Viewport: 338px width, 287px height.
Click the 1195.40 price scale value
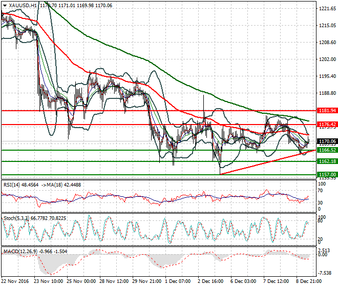(x=327, y=76)
